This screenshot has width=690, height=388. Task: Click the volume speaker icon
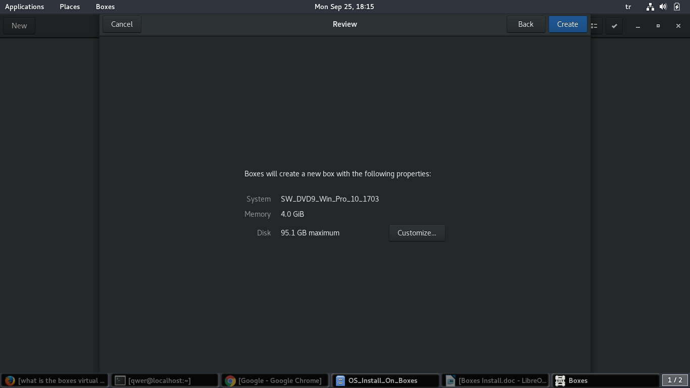point(663,7)
